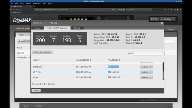This screenshot has height=108, width=192.
Task: Click the mappings table scrollbar
Action: pyautogui.click(x=163, y=71)
